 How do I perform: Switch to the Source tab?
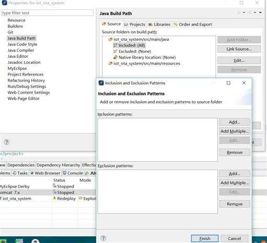point(111,24)
